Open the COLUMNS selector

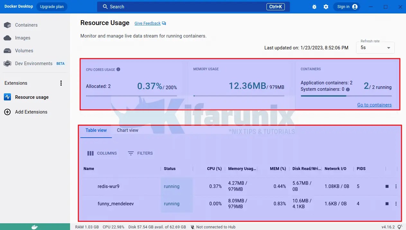tap(102, 153)
